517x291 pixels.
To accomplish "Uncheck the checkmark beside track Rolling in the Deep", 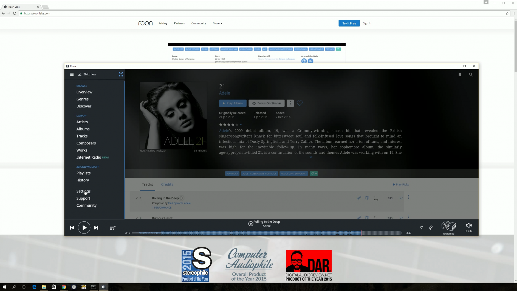I will [x=137, y=198].
